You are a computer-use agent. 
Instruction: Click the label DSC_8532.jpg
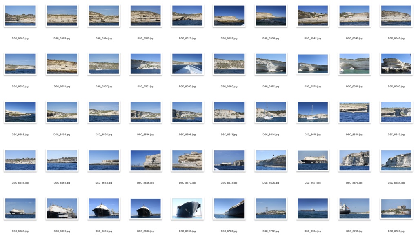(x=229, y=38)
